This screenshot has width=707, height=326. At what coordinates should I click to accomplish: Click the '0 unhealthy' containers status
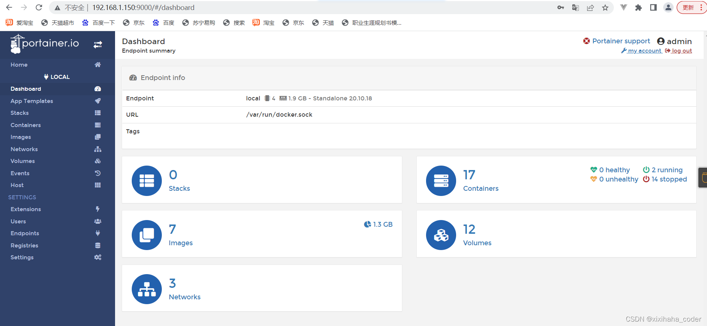click(x=614, y=179)
